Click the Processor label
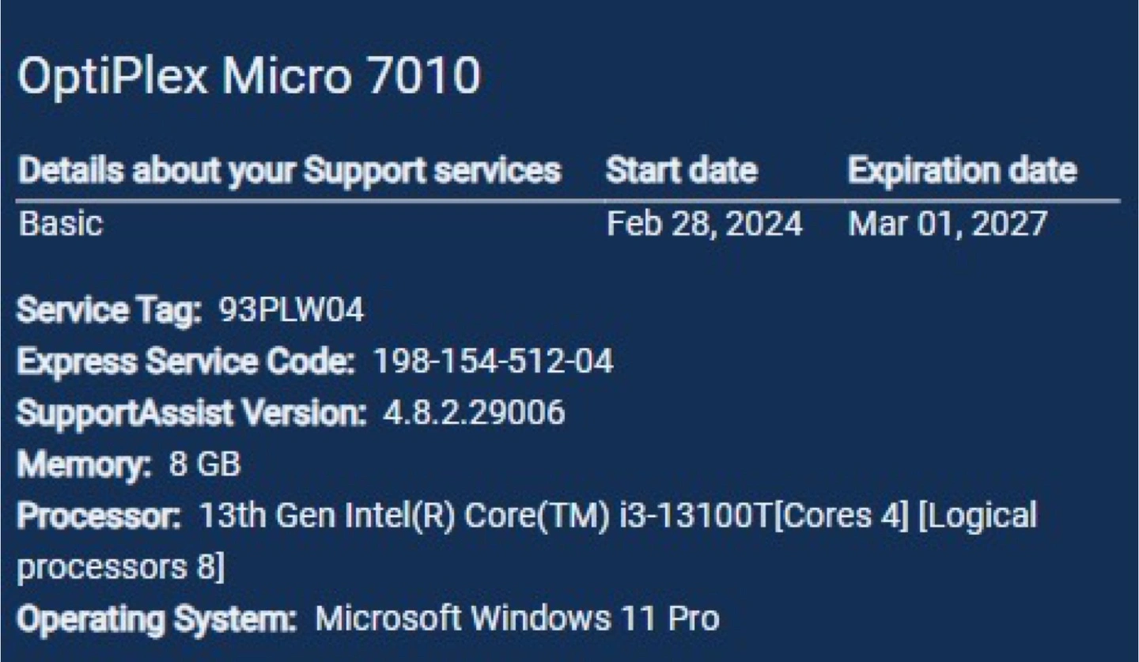 [x=100, y=516]
